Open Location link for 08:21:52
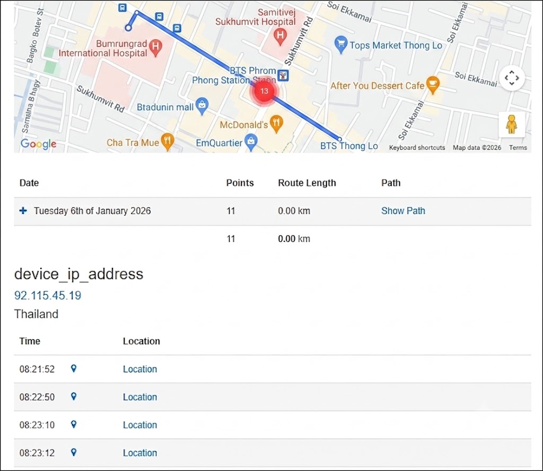Viewport: 543px width, 471px height. 140,369
